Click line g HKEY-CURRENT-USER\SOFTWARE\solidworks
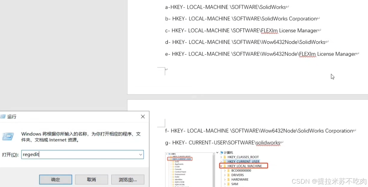This screenshot has height=187, width=368. (x=223, y=142)
